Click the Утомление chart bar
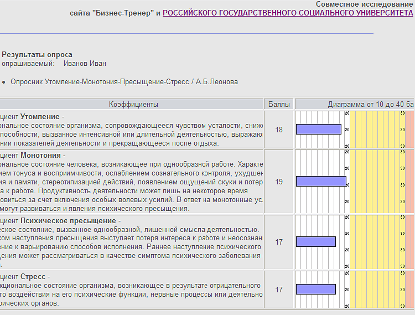Viewport: 415px width, 315px height. pyautogui.click(x=319, y=130)
